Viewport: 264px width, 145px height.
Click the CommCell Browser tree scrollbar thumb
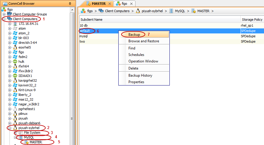(72, 79)
